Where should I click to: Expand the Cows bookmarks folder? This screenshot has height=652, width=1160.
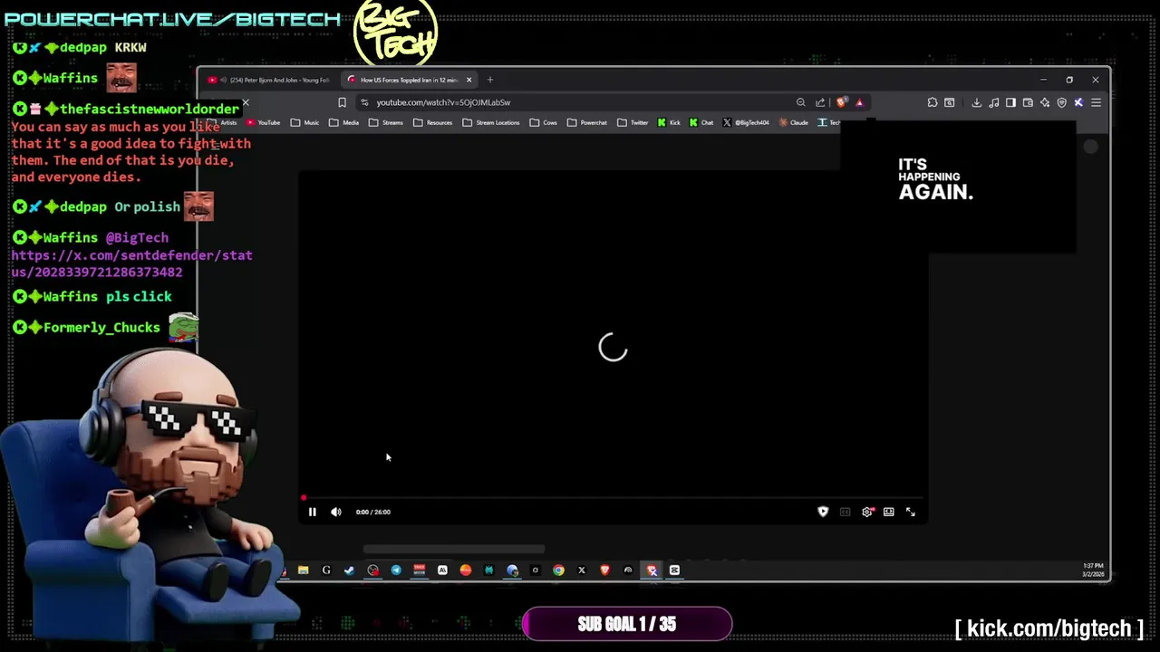(544, 122)
